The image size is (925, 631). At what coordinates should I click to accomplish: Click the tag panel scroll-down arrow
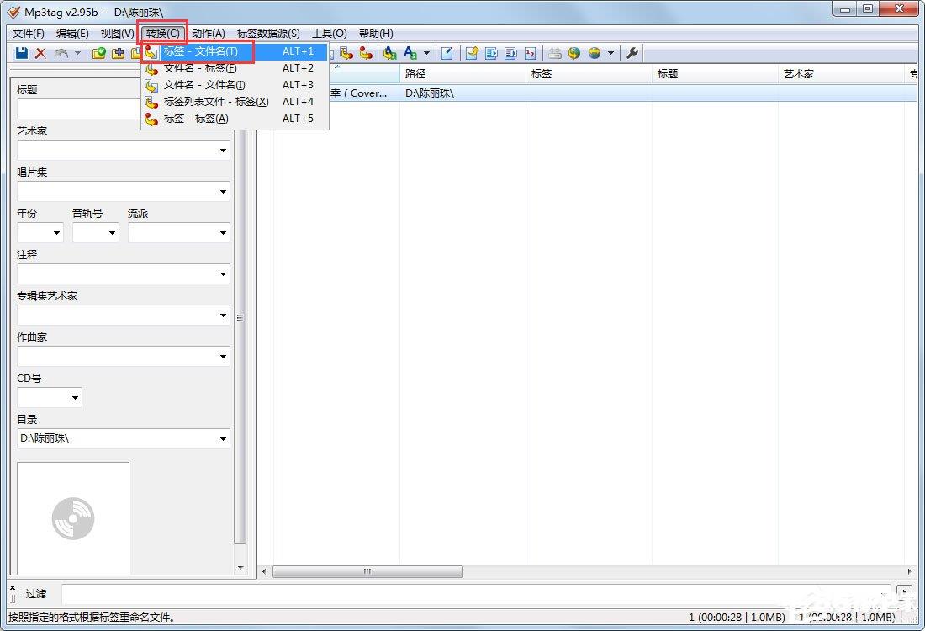coord(240,568)
